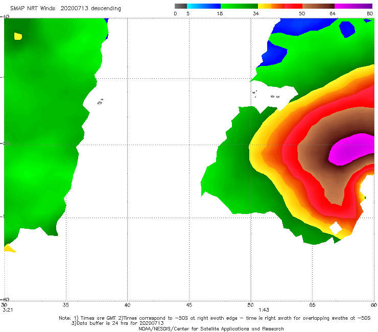Click the gray segment of the wind color scale
Screen dimensions: 378x332
coord(181,6)
